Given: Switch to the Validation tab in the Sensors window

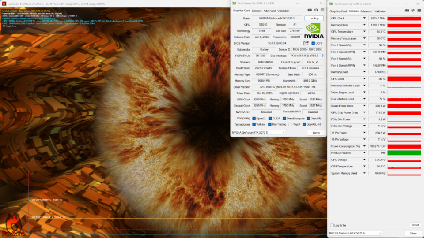Looking at the screenshot, I should pos(380,11).
